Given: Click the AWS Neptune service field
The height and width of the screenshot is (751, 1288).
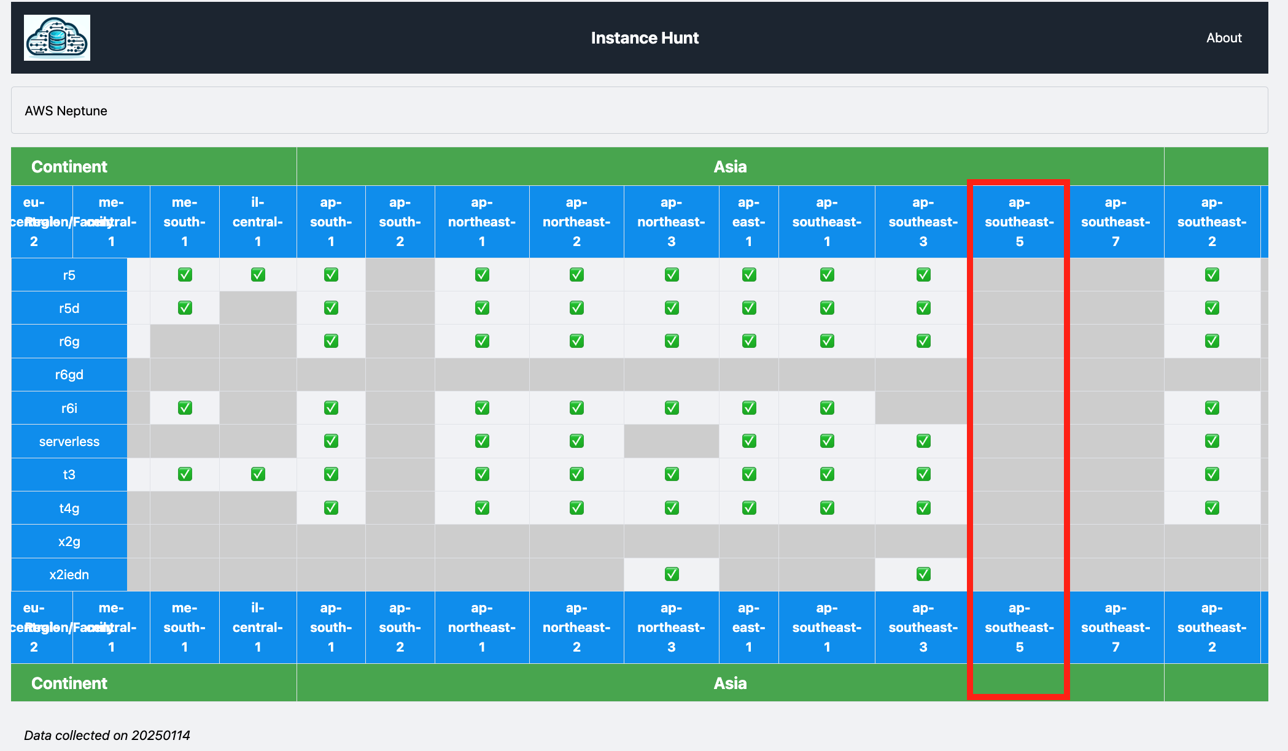Looking at the screenshot, I should pos(639,110).
